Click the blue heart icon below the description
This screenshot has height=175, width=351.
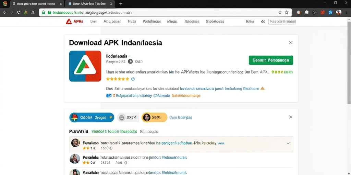[x=109, y=96]
